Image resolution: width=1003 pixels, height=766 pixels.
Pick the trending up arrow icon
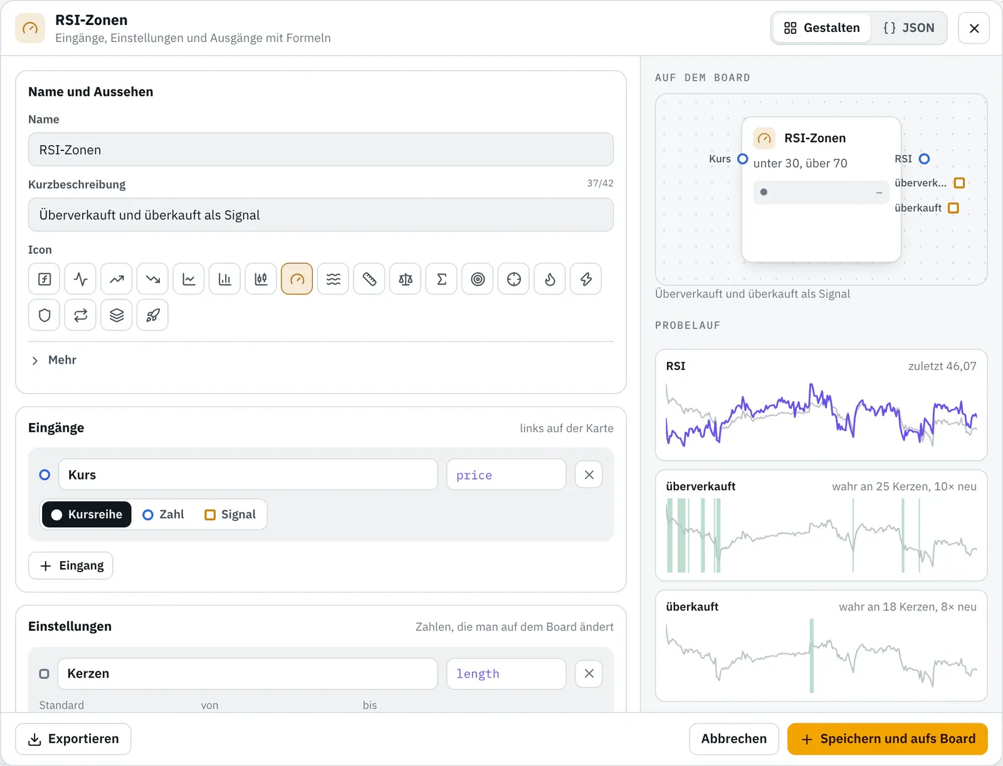117,279
